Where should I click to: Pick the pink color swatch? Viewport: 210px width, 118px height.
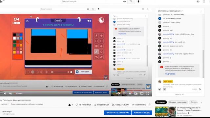point(18,52)
